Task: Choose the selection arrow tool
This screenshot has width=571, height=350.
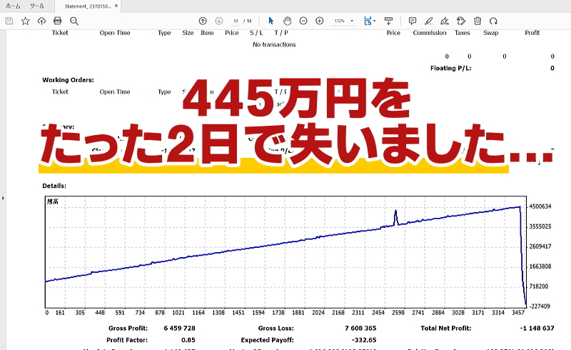Action: [271, 21]
